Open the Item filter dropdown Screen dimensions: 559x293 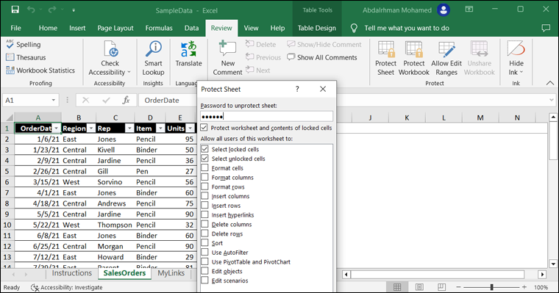(x=160, y=129)
